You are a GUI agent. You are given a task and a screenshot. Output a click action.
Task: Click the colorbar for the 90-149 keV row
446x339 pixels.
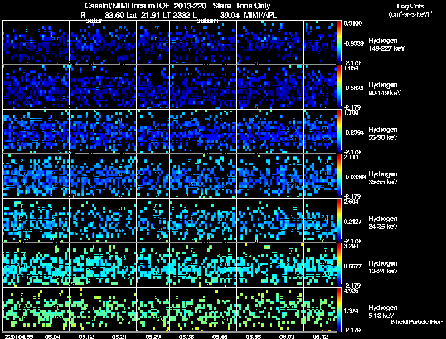coord(339,87)
